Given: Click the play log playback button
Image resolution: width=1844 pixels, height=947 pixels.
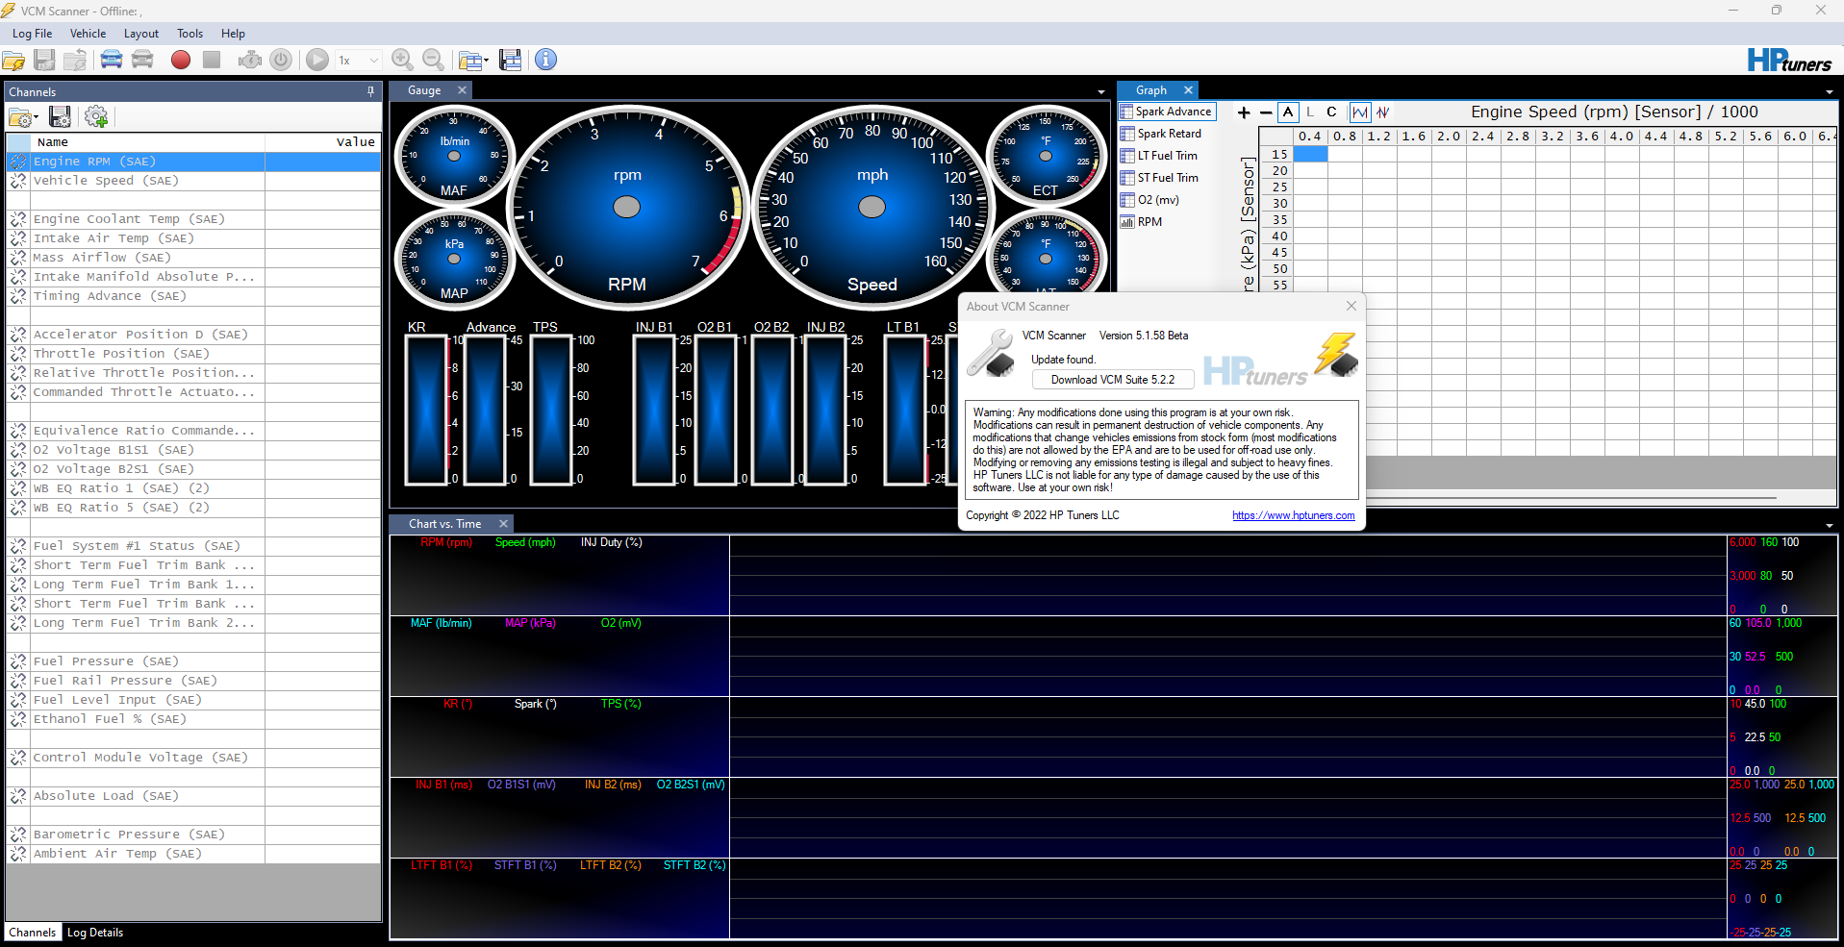Looking at the screenshot, I should tap(317, 60).
